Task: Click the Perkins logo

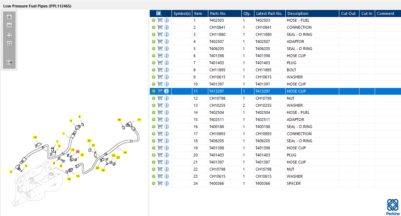Action: (393, 207)
